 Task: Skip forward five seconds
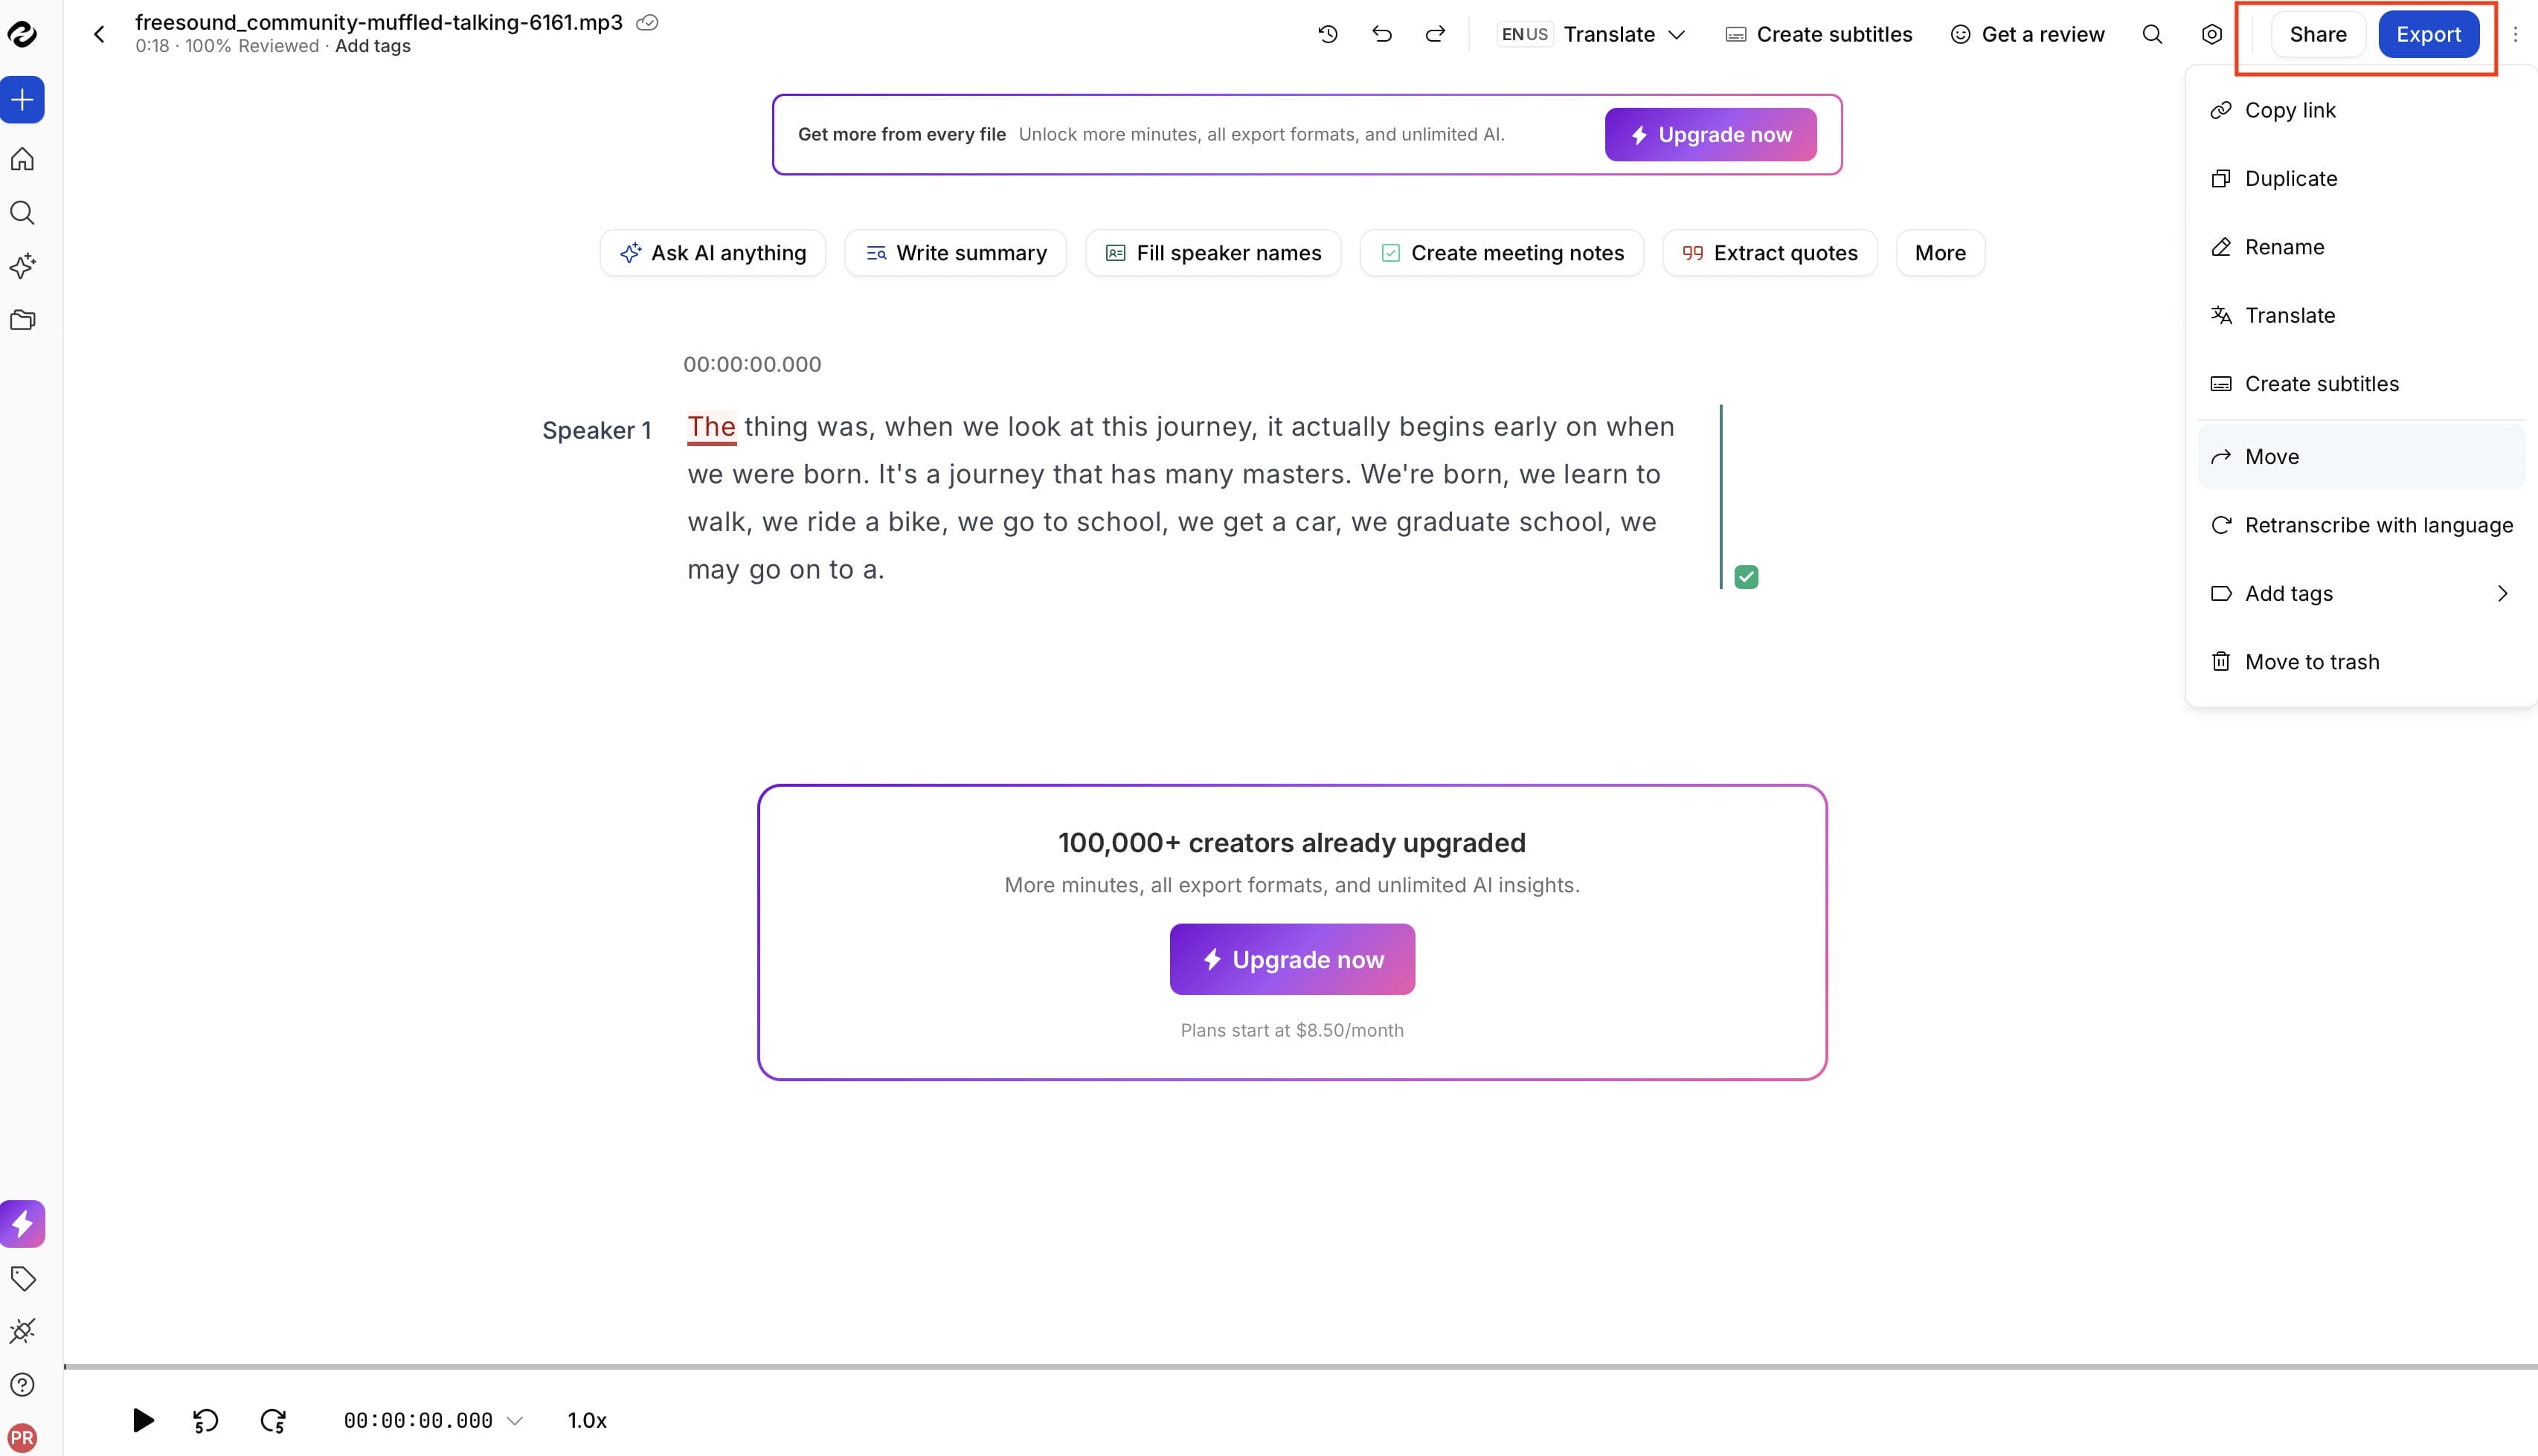(x=273, y=1421)
